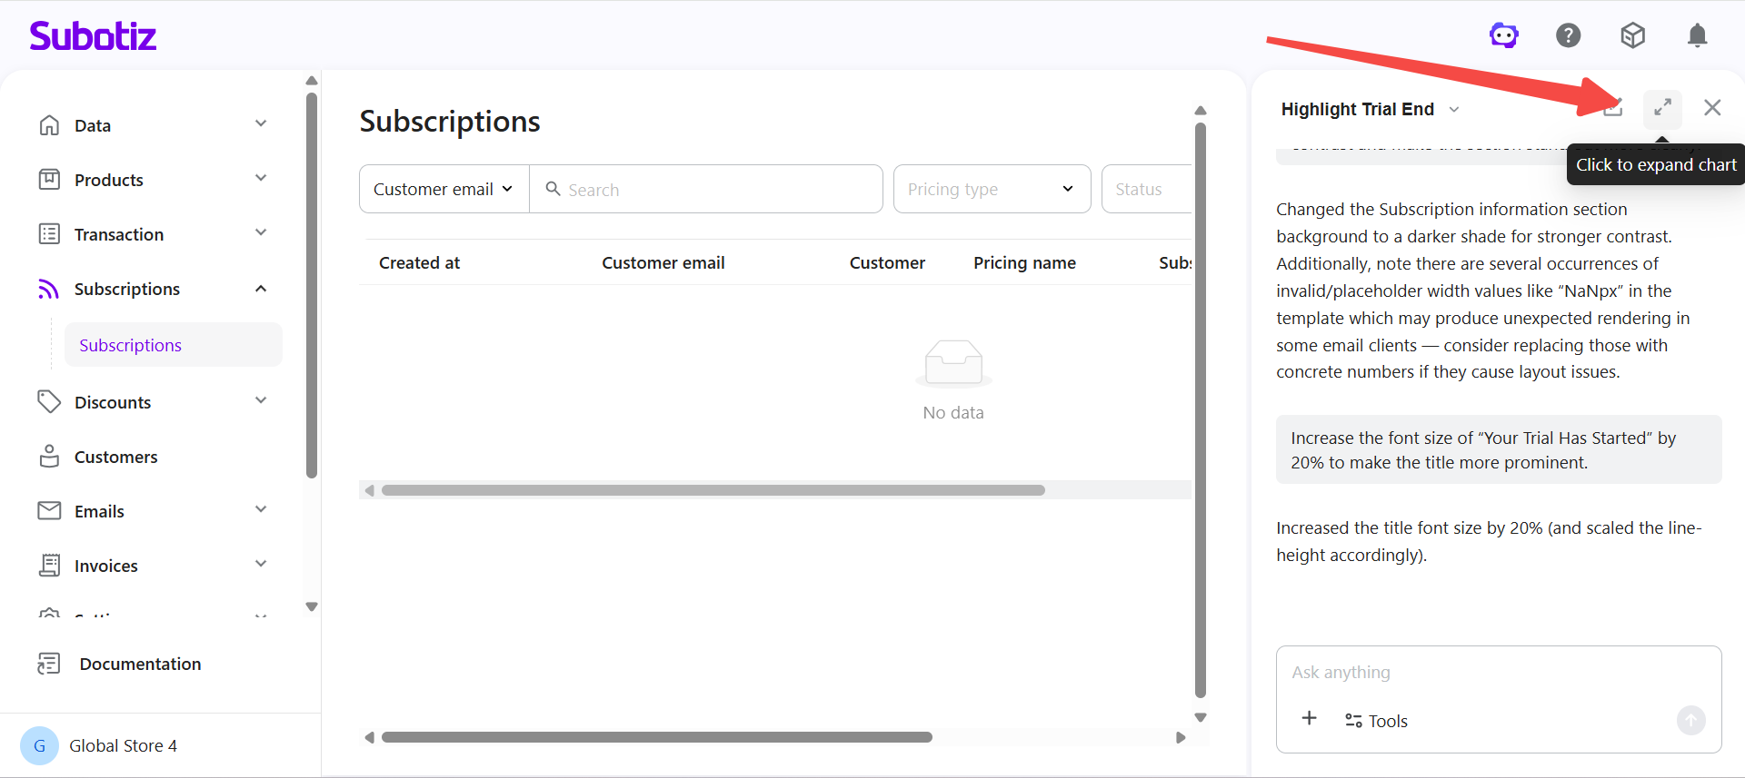Click the table horizontal scrollbar
This screenshot has width=1745, height=778.
pos(713,490)
